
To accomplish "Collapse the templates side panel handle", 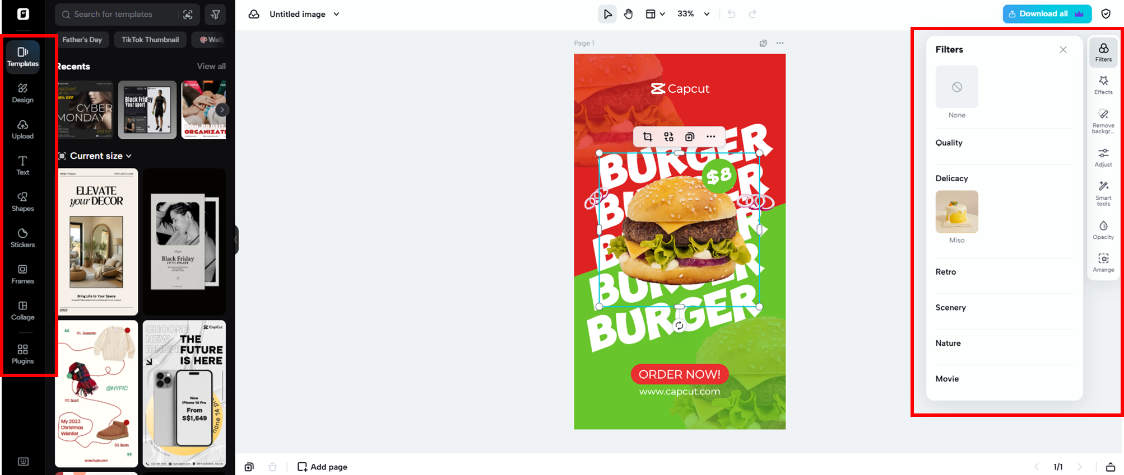I will tap(236, 240).
